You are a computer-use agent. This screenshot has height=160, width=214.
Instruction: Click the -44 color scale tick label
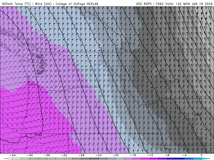pos(13,155)
